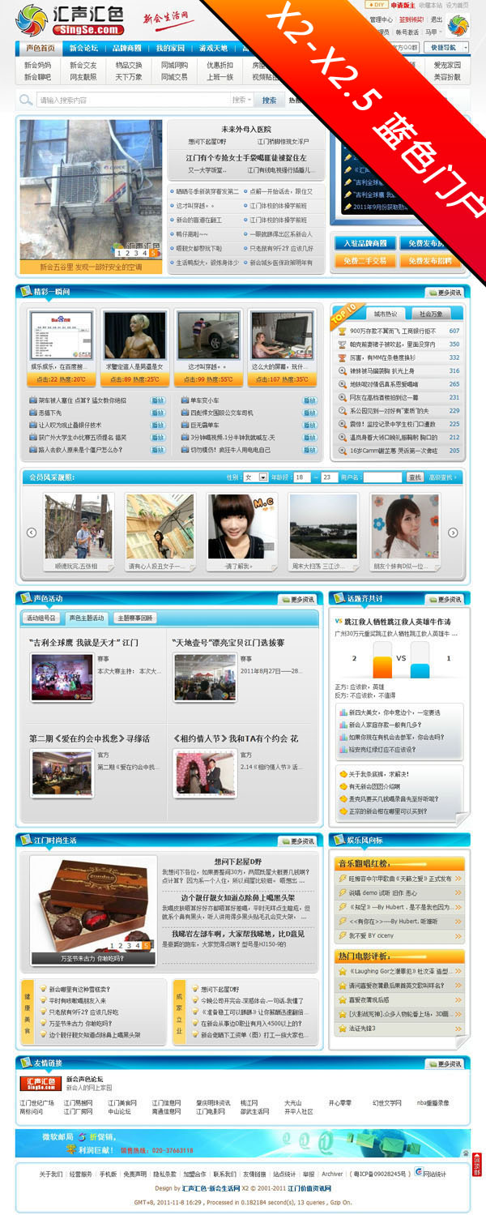The width and height of the screenshot is (486, 1215).
Task: Click the 网站统计 footer shield icon
Action: tap(418, 1173)
